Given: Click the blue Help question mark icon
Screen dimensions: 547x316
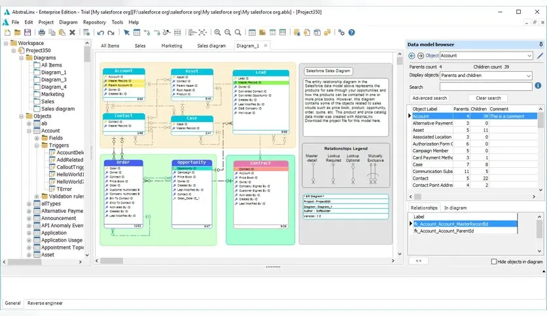Looking at the screenshot, I should point(351,33).
